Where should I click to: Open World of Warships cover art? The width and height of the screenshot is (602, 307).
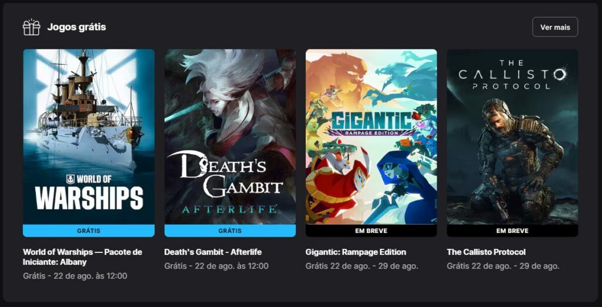coord(89,136)
